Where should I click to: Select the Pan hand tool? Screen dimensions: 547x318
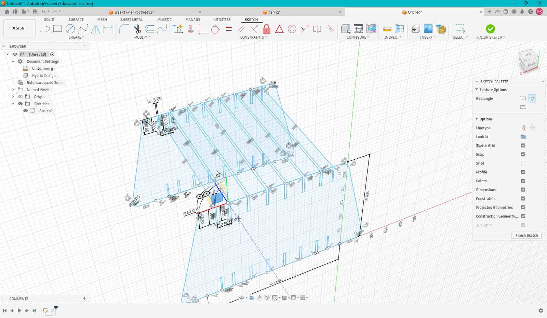click(x=259, y=298)
